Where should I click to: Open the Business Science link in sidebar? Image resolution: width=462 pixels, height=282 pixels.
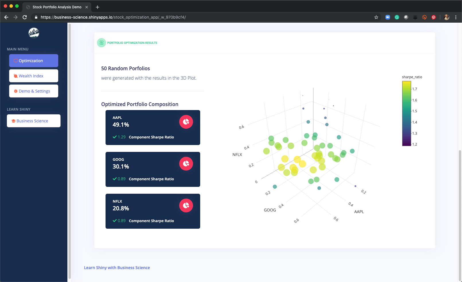click(x=34, y=121)
